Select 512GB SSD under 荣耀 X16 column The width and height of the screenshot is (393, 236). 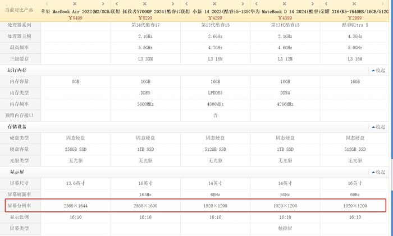pyautogui.click(x=355, y=150)
